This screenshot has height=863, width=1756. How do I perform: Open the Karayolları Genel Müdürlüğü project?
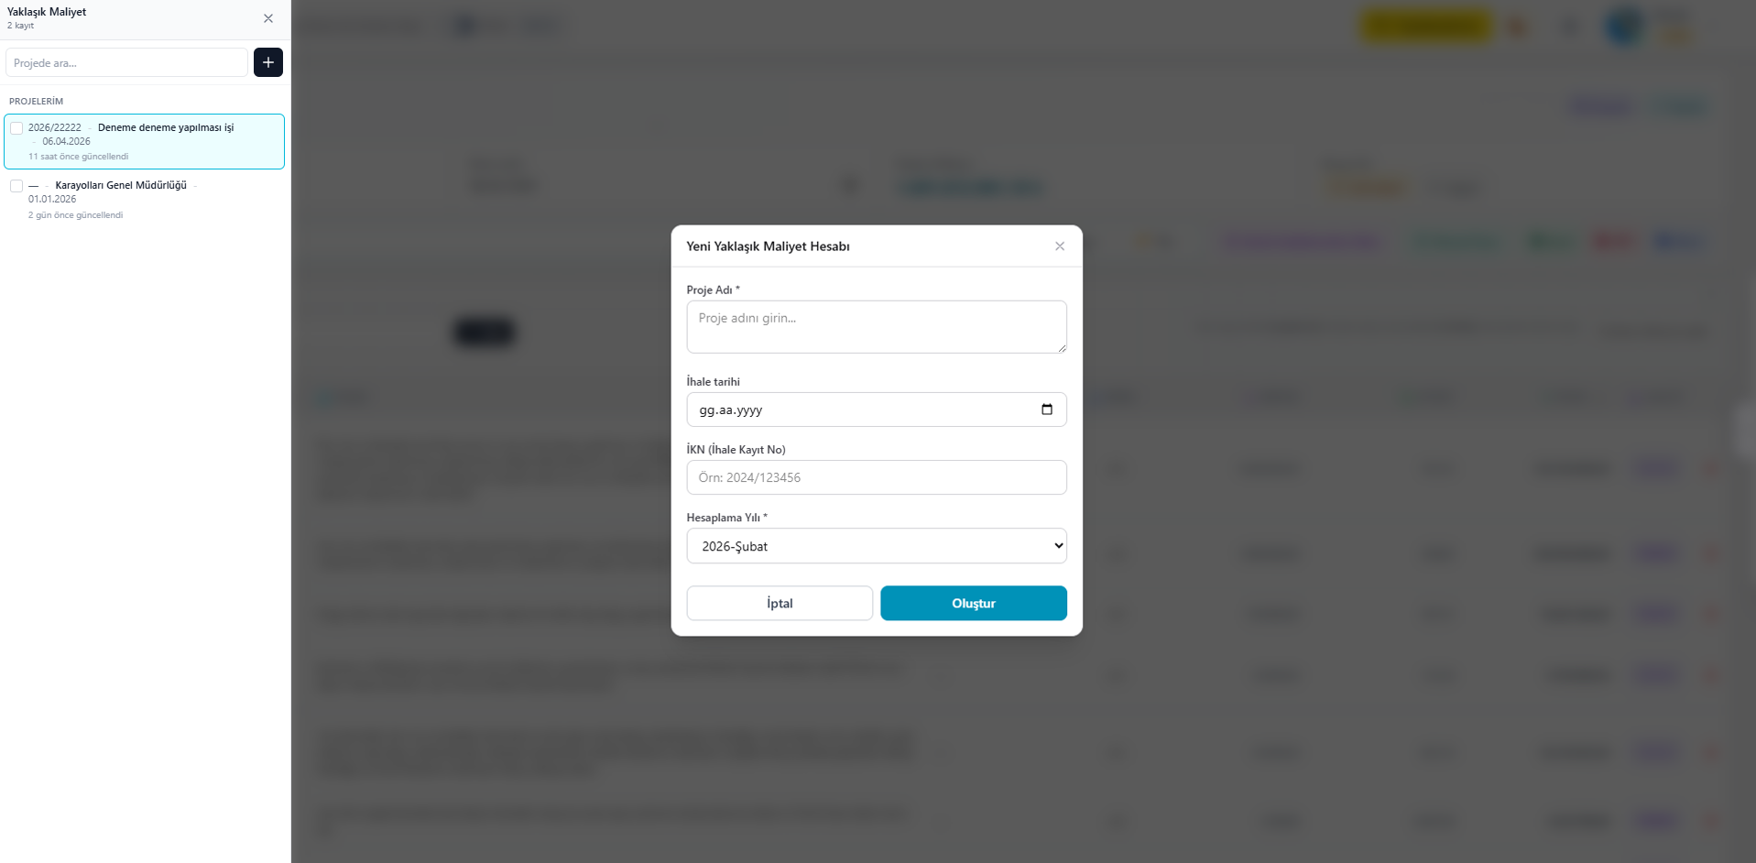(120, 186)
